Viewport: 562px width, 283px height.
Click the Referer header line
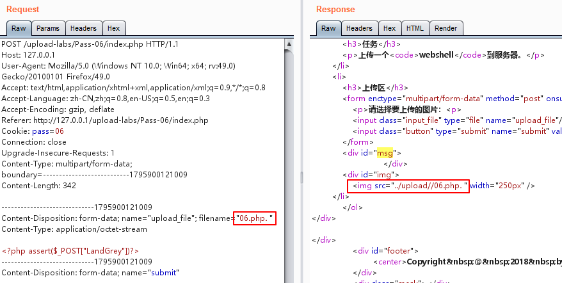[x=105, y=120]
